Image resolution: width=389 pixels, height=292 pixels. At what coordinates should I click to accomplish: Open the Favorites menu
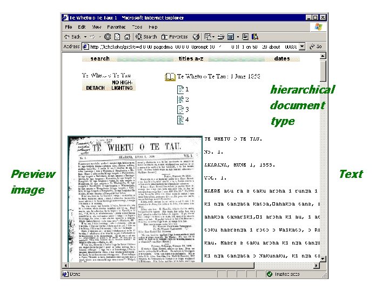coord(116,27)
